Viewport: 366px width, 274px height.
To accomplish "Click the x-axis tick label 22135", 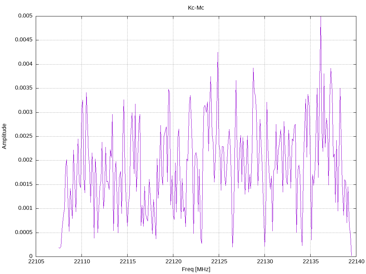I will [311, 262].
